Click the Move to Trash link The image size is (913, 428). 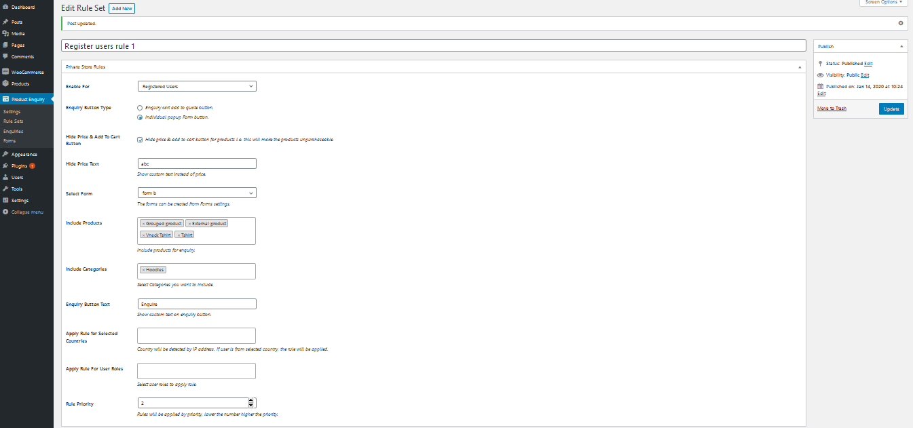click(x=832, y=109)
